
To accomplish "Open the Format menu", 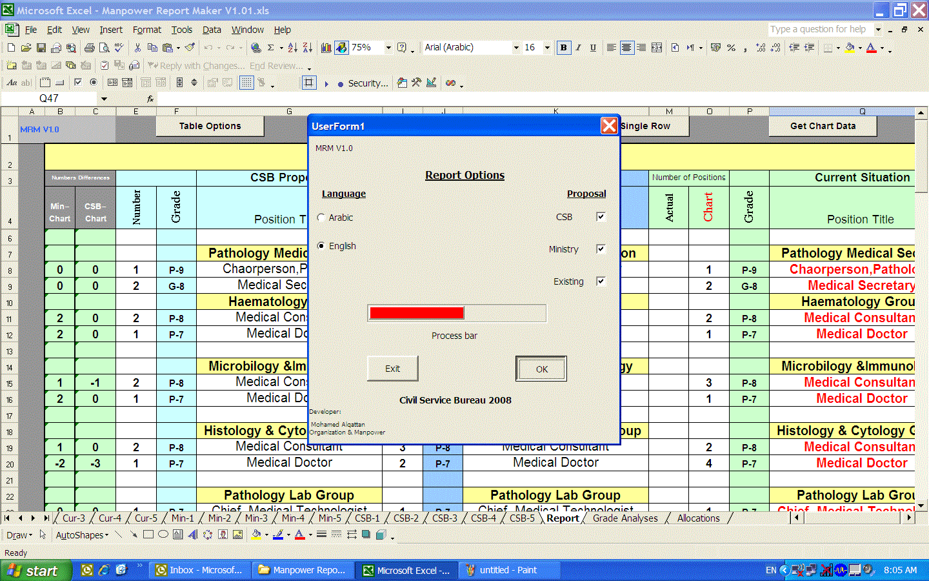I will tap(147, 30).
